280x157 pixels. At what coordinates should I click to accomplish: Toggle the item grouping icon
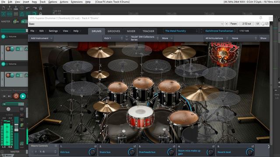pos(10,14)
